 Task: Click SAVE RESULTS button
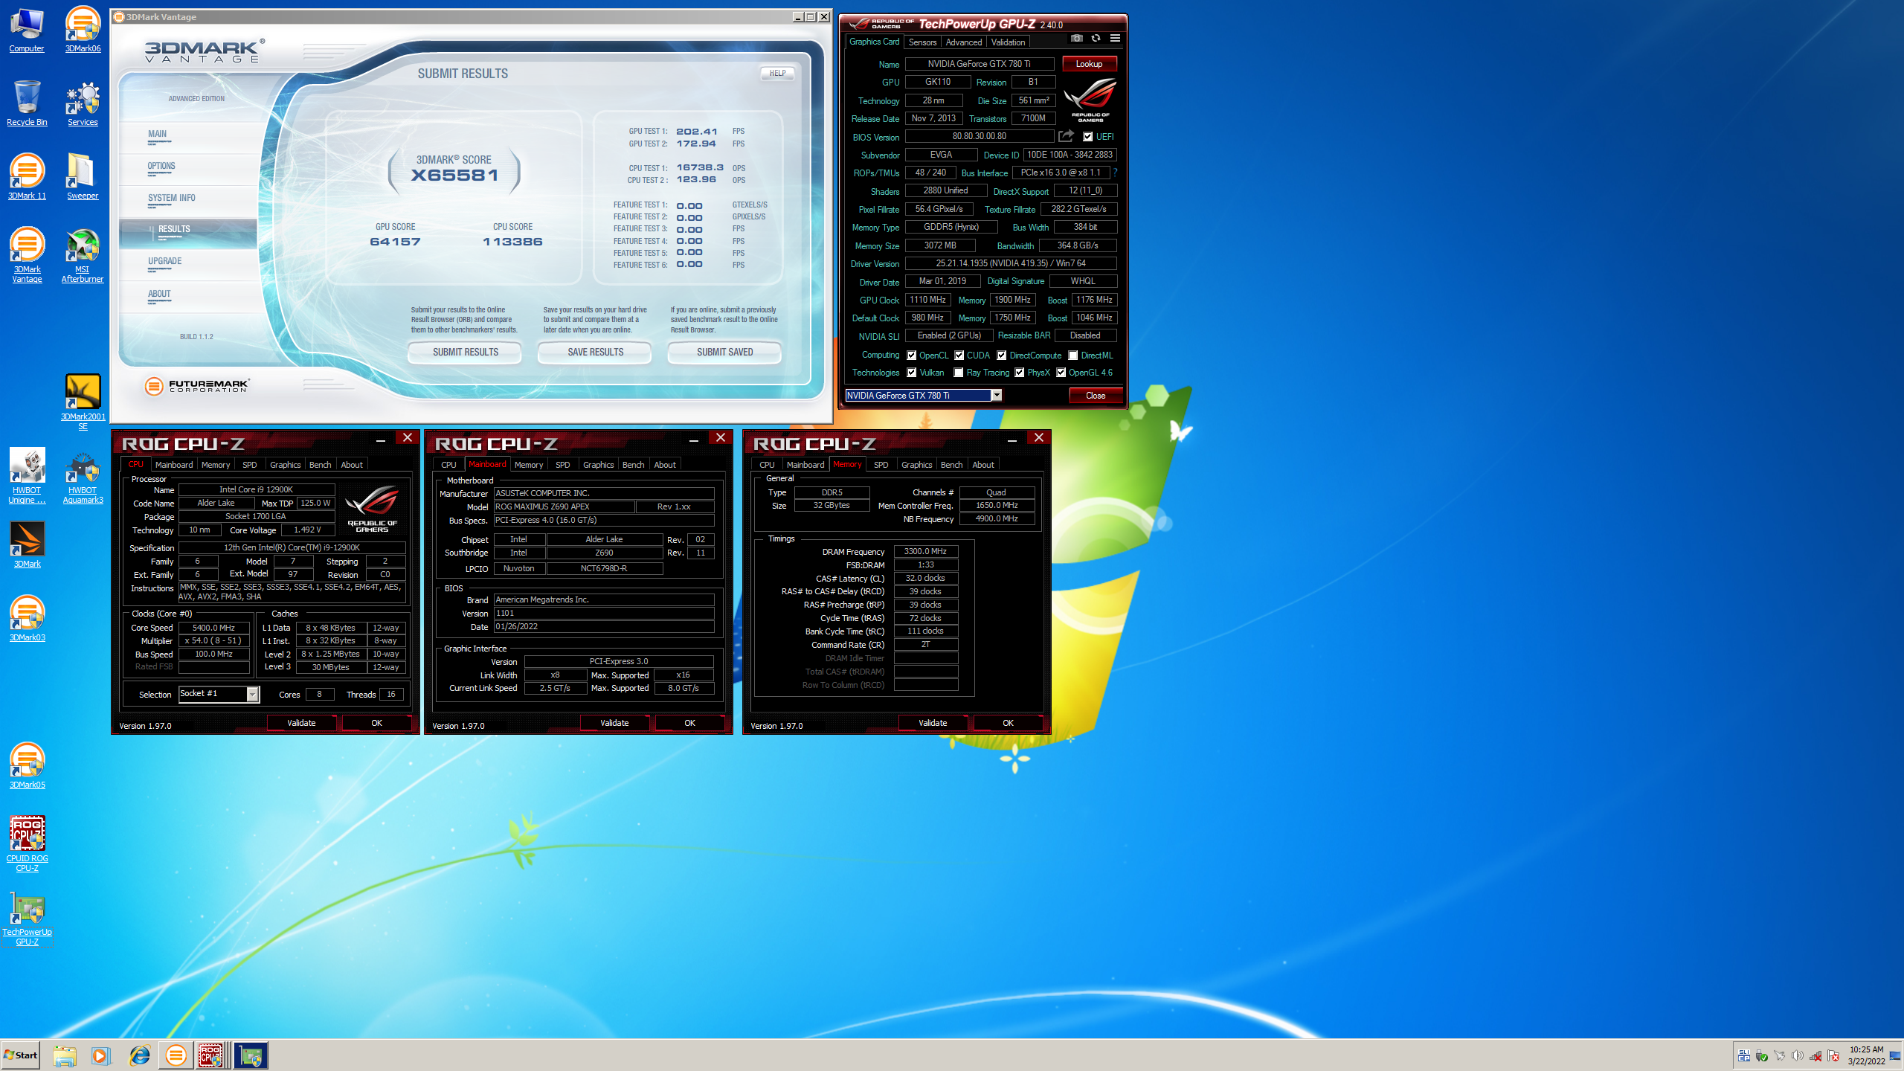click(x=596, y=353)
